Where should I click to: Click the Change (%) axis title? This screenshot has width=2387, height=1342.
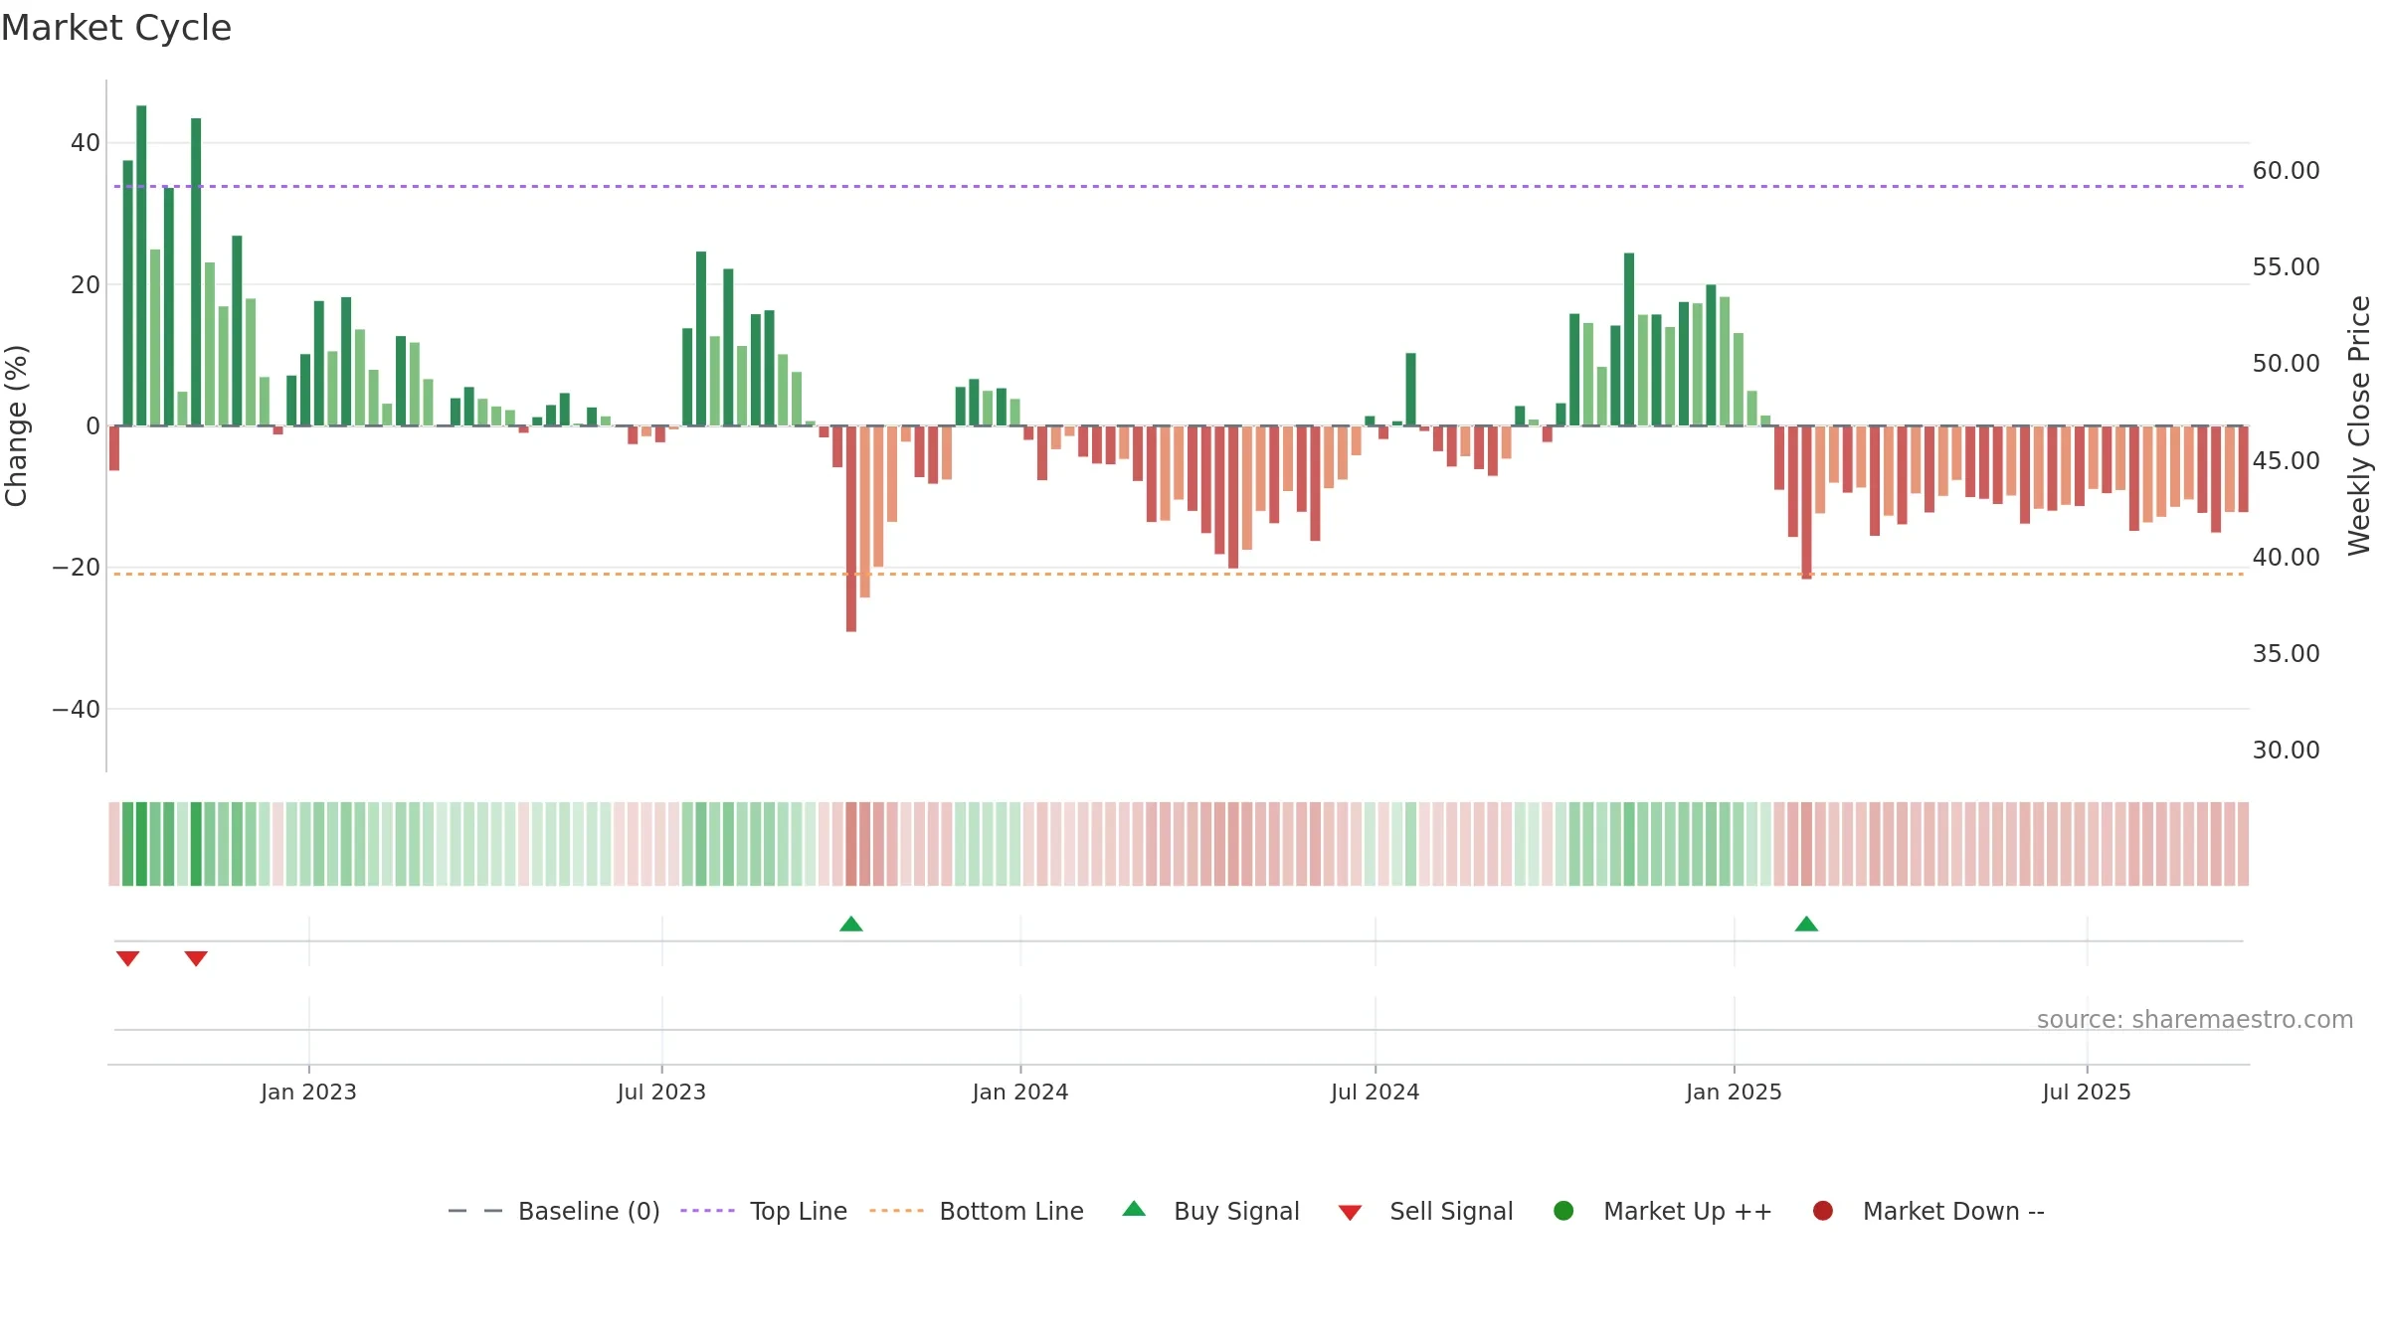click(16, 425)
